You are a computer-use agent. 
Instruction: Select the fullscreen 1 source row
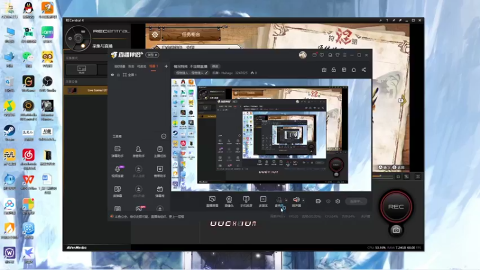(x=139, y=74)
